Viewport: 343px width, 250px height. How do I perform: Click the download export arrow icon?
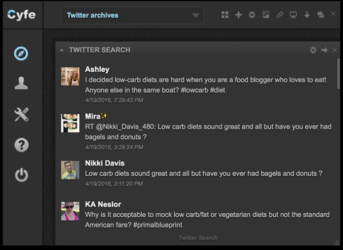coord(307,15)
